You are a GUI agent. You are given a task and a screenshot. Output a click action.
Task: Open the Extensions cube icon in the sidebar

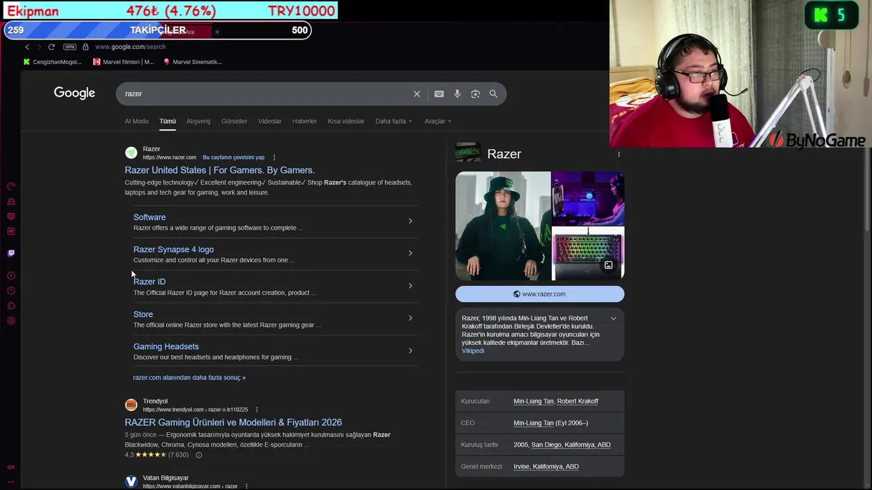pos(11,306)
